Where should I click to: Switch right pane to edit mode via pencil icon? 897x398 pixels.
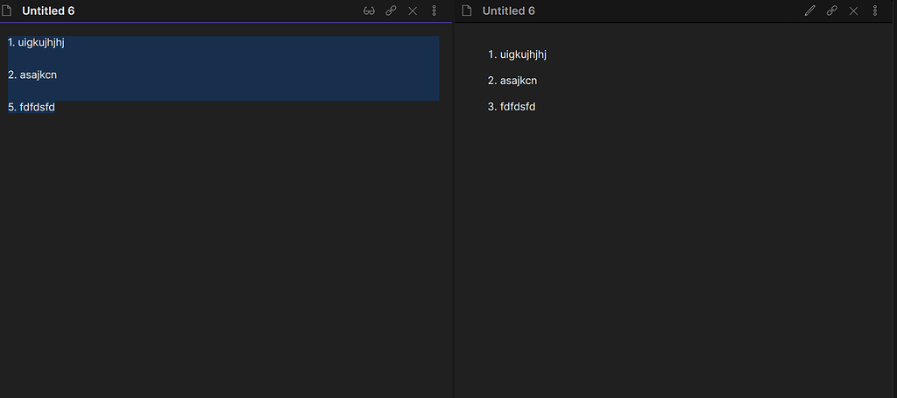point(809,11)
